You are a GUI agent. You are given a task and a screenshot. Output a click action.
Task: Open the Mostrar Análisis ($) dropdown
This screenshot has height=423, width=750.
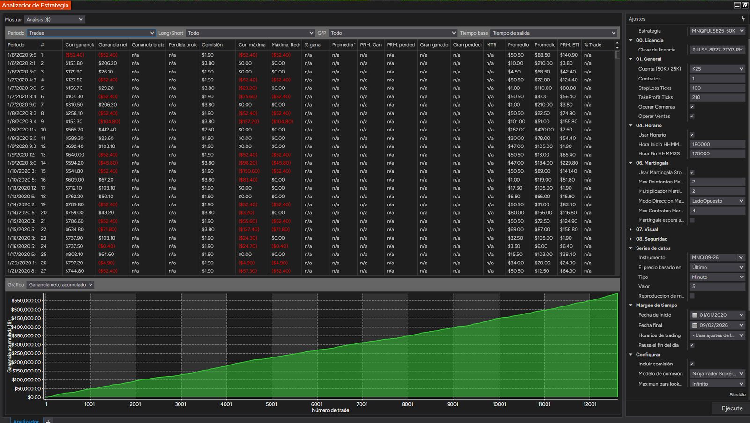(x=54, y=19)
